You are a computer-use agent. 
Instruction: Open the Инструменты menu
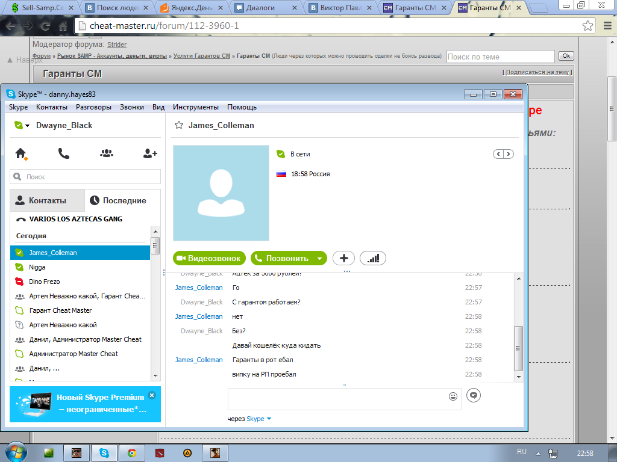point(196,107)
